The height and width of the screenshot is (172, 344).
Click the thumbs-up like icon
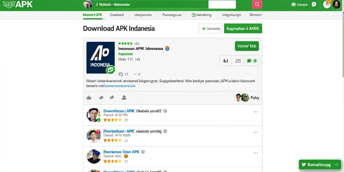[89, 98]
